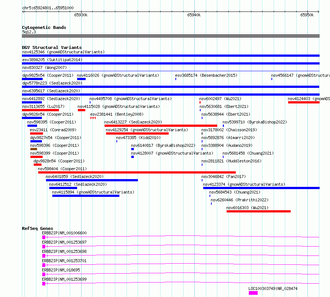330x297 pixels.
Task: Click the red bar of nsv598404
Action: [x=137, y=172]
